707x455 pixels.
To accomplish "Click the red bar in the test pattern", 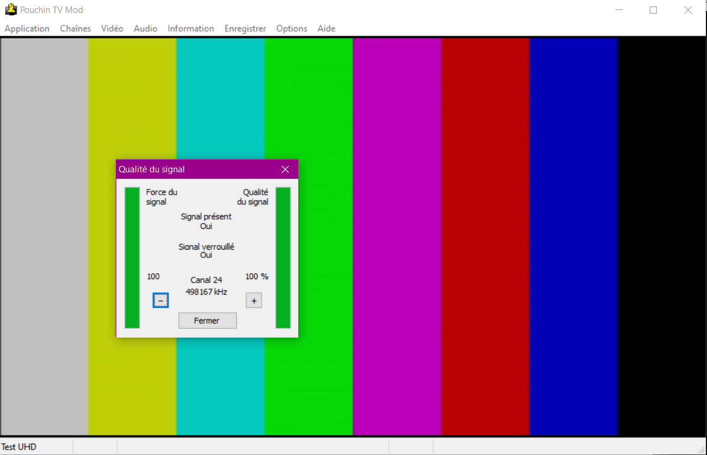I will pyautogui.click(x=485, y=237).
